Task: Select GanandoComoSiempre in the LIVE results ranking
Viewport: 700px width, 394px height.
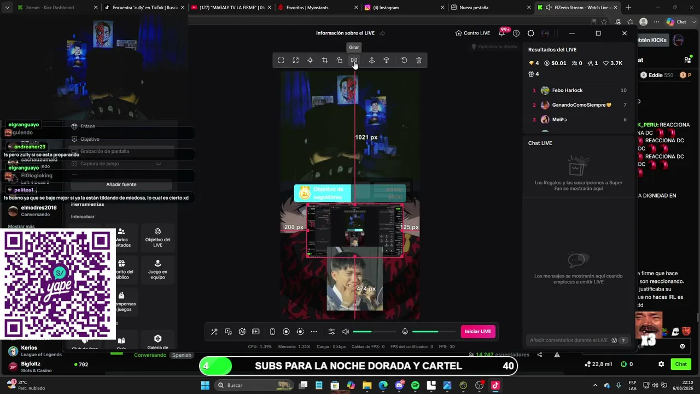Action: [582, 105]
